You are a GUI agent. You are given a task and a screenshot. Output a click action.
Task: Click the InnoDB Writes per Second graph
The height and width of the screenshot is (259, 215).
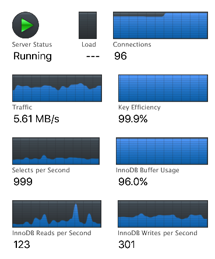(x=163, y=214)
